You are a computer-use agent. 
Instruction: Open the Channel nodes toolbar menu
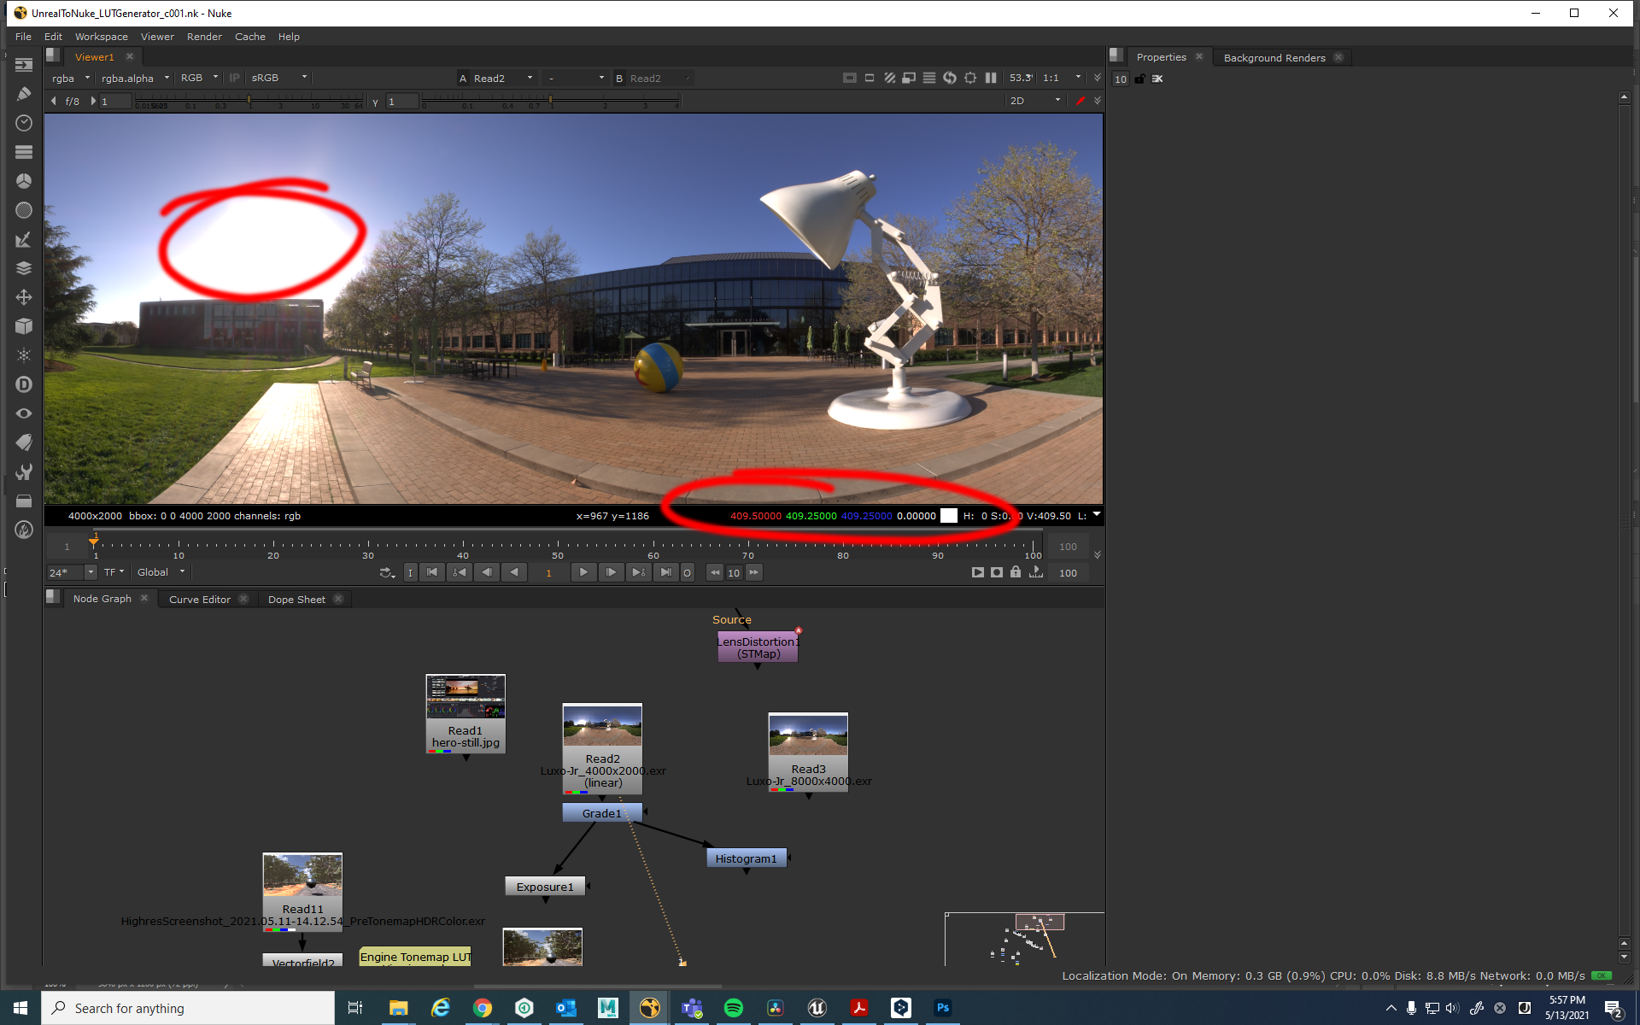coord(24,152)
